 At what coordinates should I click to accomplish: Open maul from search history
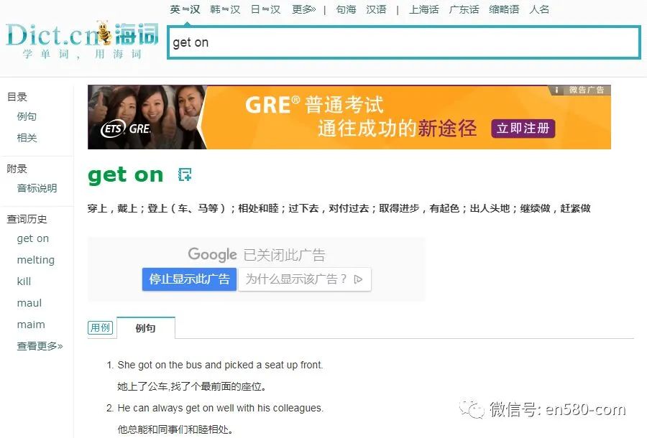click(29, 303)
